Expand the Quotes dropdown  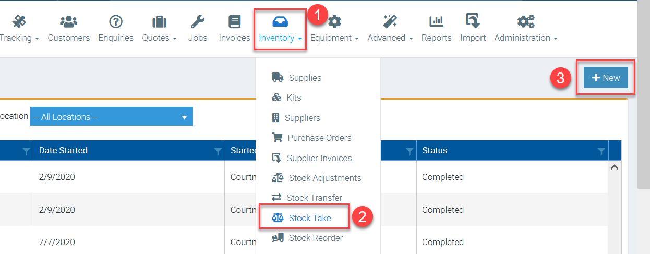tap(159, 38)
